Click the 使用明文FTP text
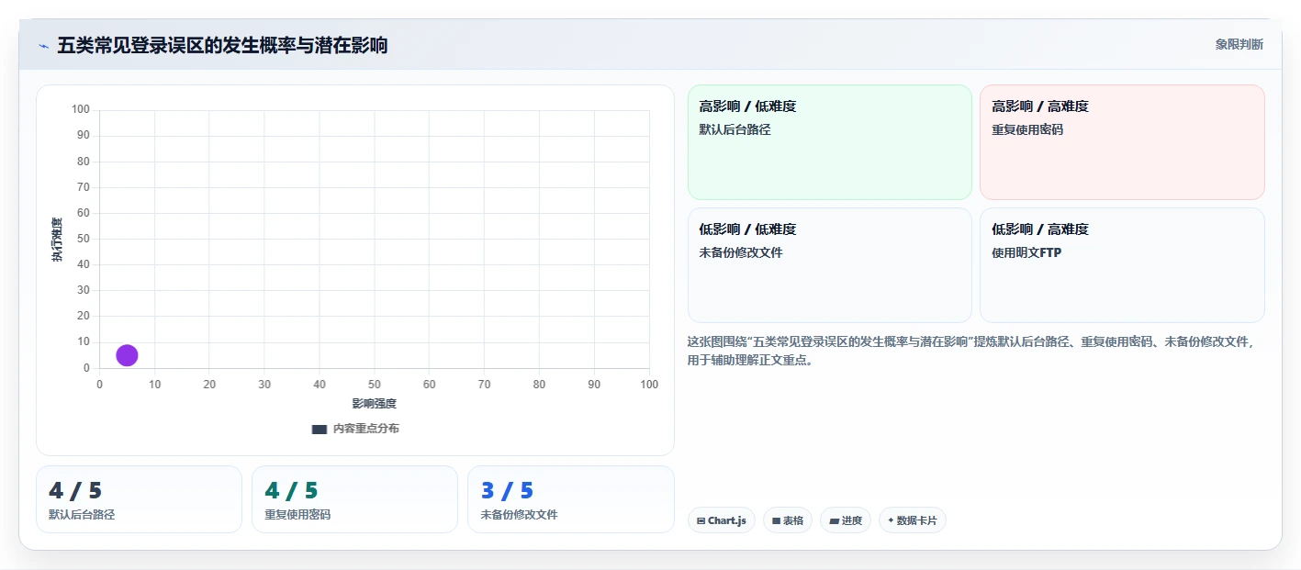Screen dimensions: 1301x570 1026,253
